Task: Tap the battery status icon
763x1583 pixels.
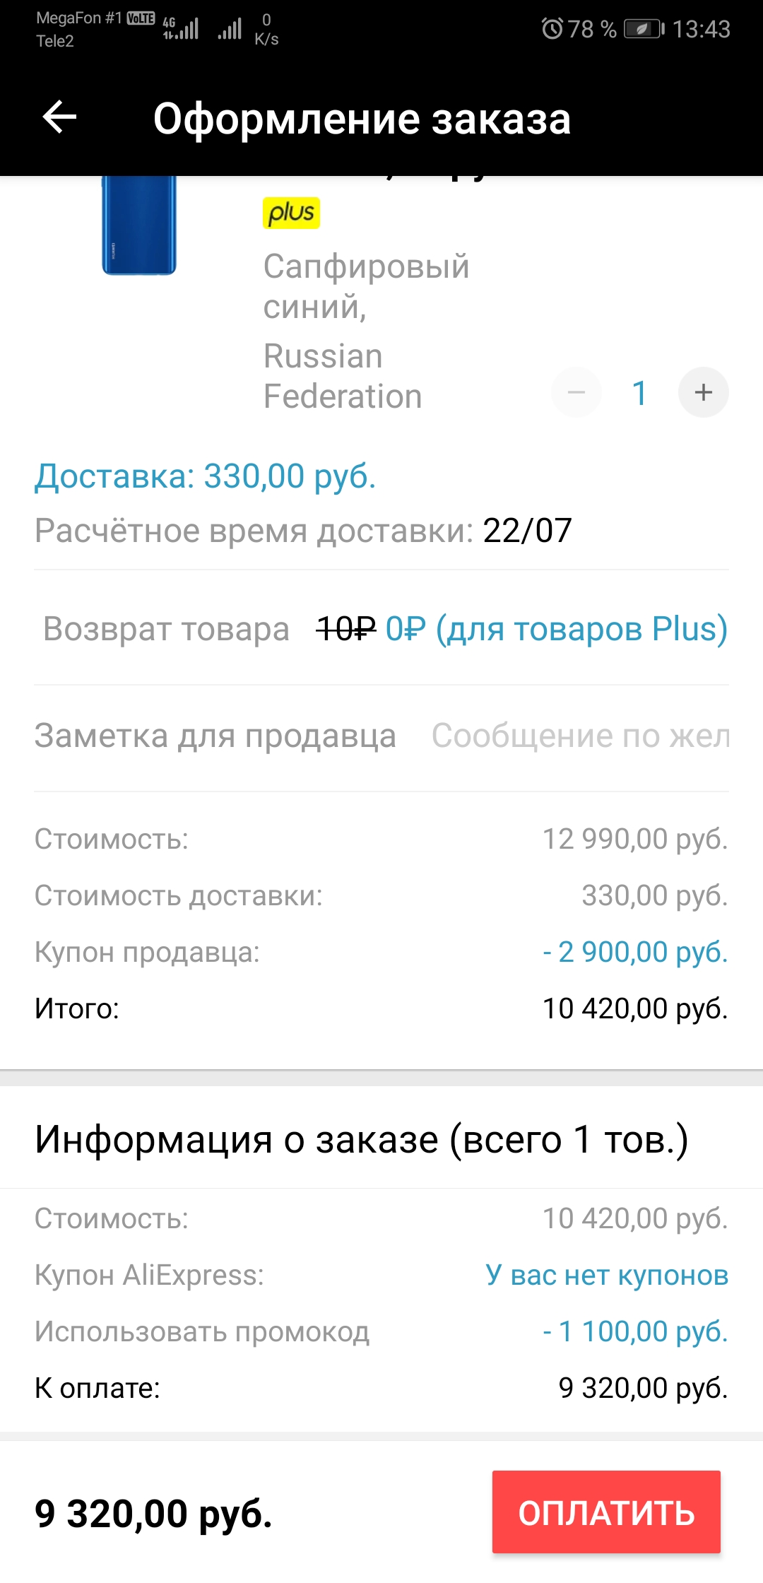Action: 644,29
